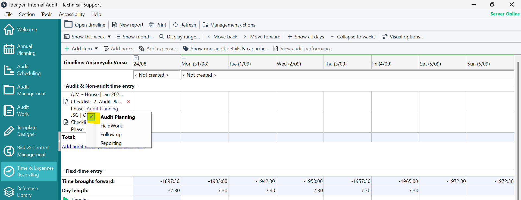Click Not created field under 24/08
521x200 pixels.
pyautogui.click(x=157, y=75)
